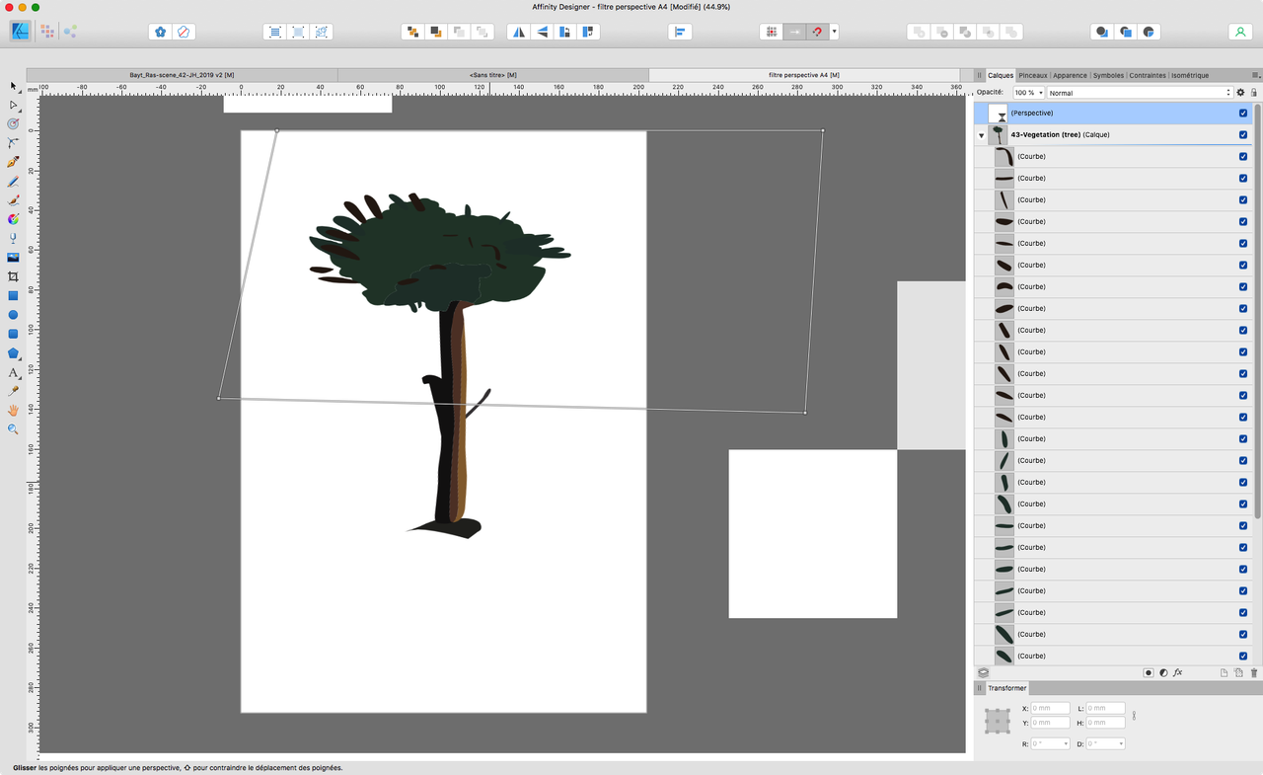Open the layer effects fx button
This screenshot has height=775, width=1263.
[x=1177, y=672]
